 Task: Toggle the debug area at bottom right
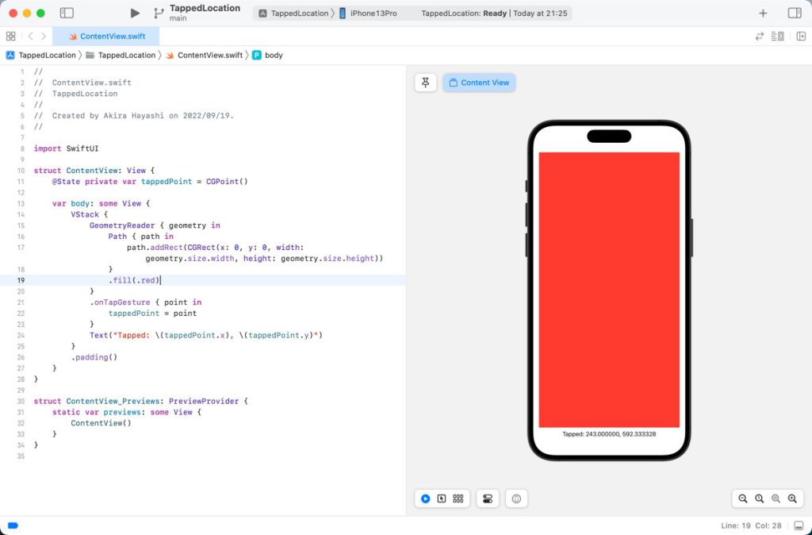click(x=799, y=525)
